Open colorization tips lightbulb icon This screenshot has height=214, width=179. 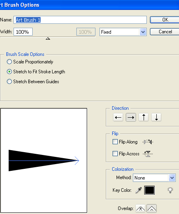[x=170, y=190]
